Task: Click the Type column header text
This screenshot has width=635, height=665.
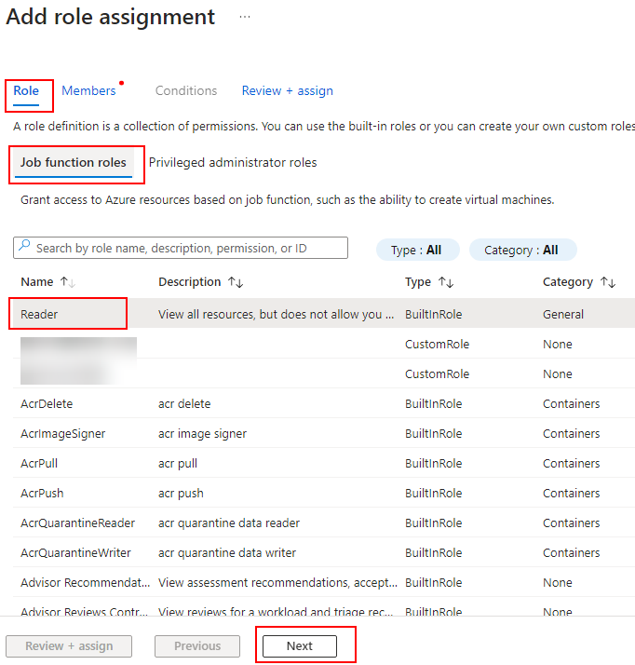Action: point(418,282)
